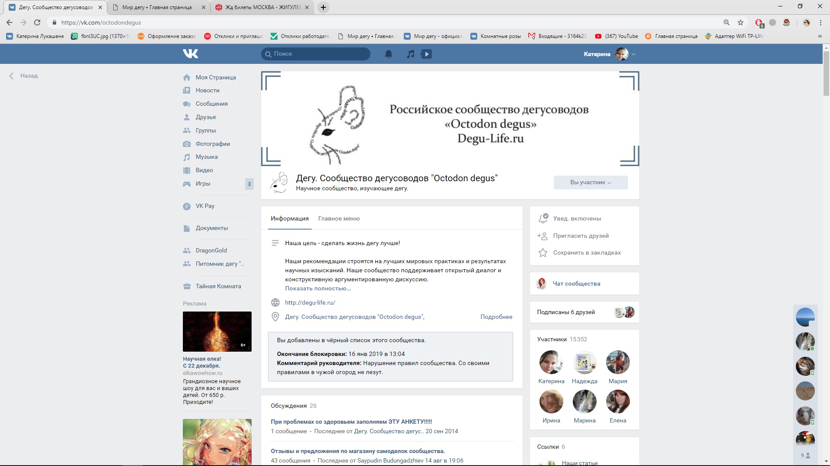Viewport: 830px width, 466px height.
Task: Open the DragonGold group shortcut
Action: (x=211, y=251)
